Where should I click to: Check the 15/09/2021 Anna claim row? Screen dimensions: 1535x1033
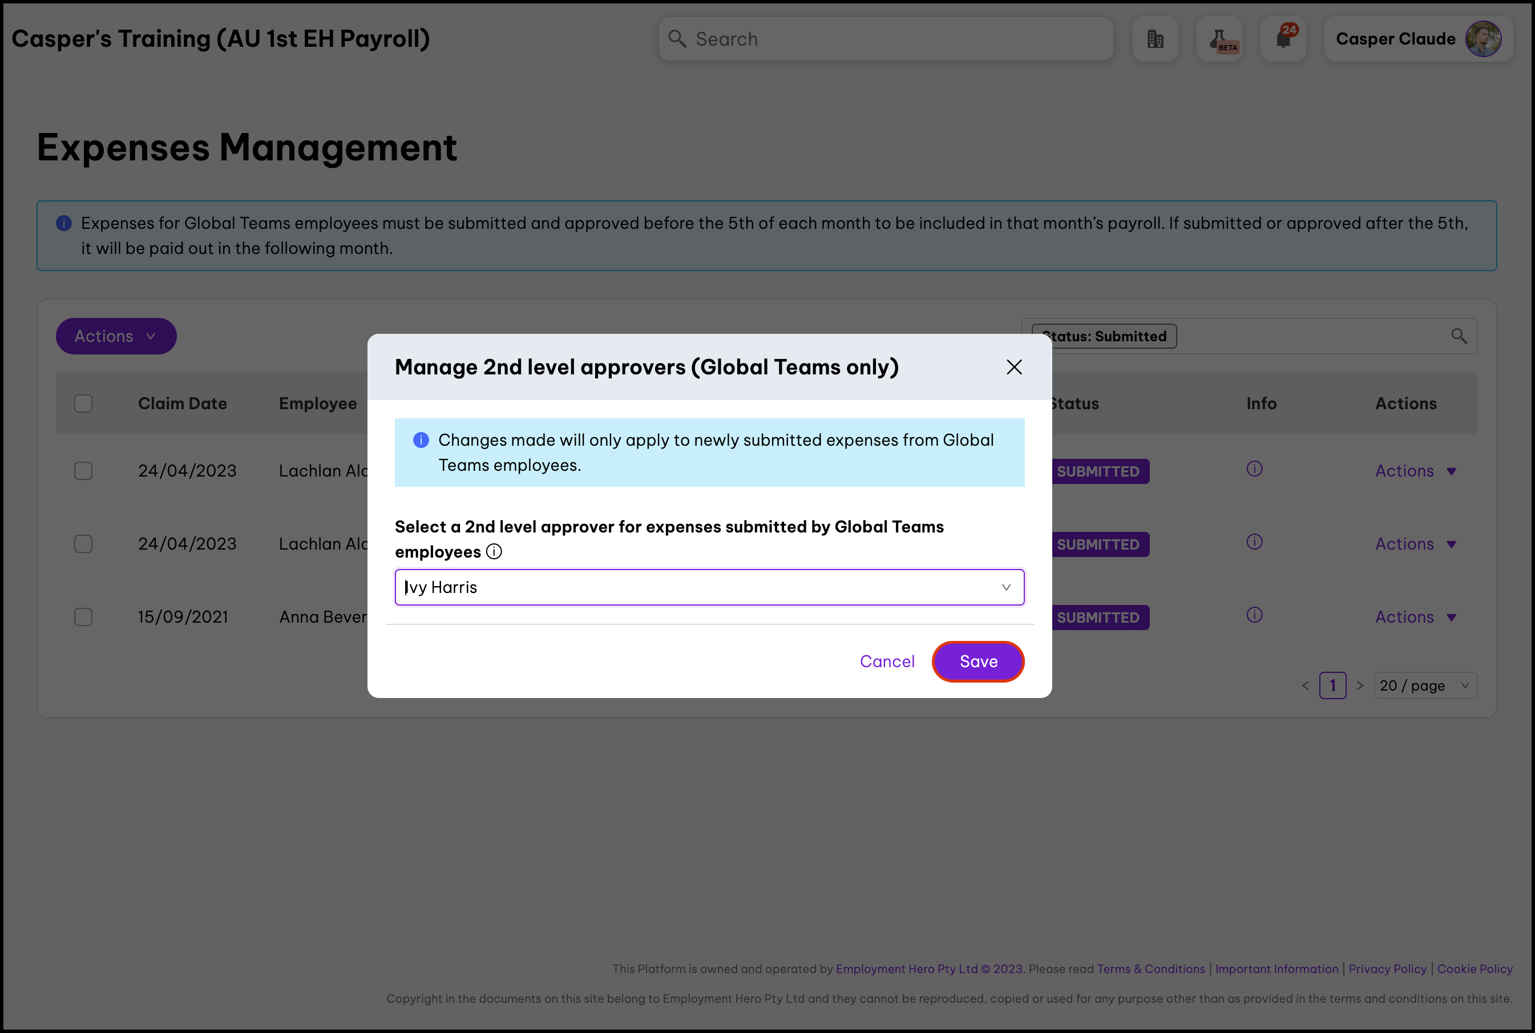pos(84,618)
